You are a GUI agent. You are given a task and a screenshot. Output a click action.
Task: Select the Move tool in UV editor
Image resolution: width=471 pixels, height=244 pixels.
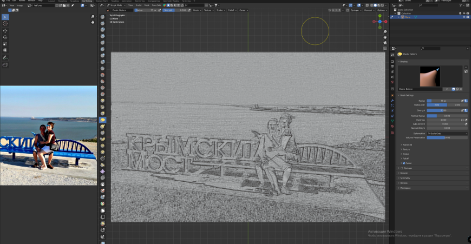pyautogui.click(x=5, y=31)
